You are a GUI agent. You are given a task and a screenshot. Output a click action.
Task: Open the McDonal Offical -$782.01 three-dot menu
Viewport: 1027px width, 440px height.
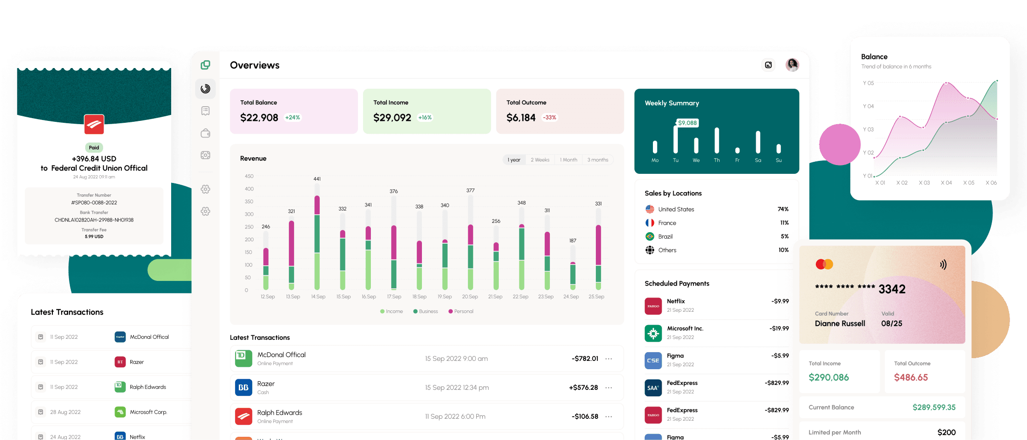coord(609,359)
